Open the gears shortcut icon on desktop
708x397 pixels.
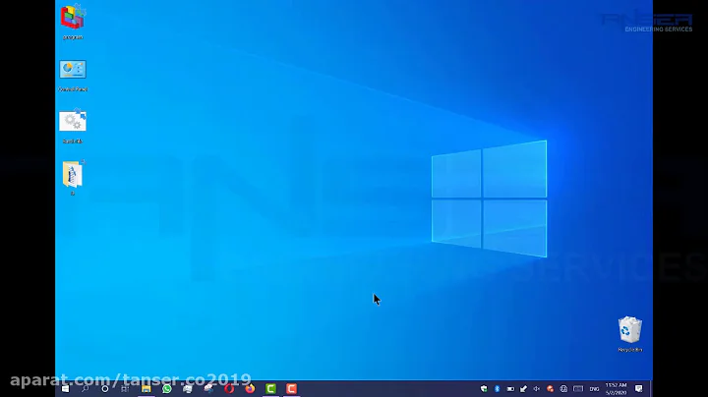(73, 127)
